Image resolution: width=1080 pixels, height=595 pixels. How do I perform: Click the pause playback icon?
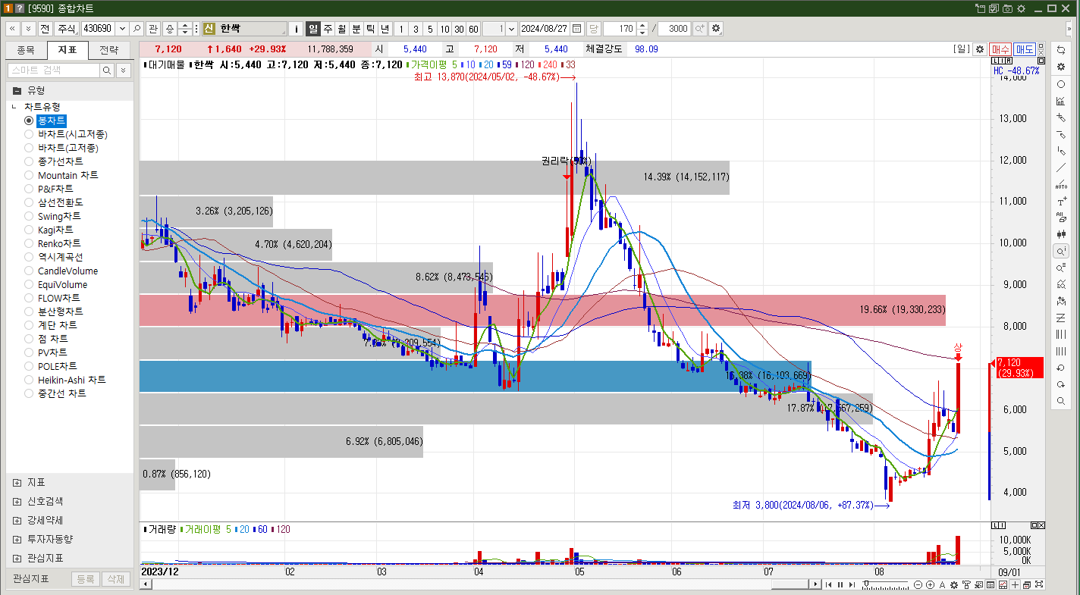[840, 584]
